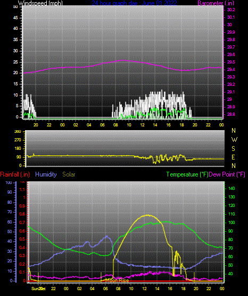Click the "28.9" barometer axis value
This screenshot has height=296, width=248.
(231, 107)
